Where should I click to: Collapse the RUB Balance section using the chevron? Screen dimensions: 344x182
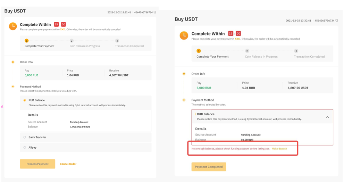point(327,117)
